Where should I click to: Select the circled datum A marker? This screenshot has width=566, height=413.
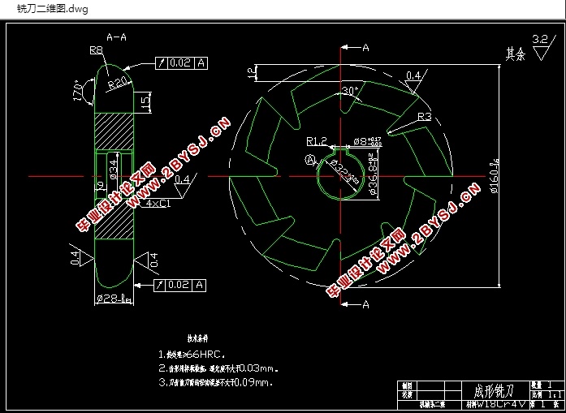point(310,161)
